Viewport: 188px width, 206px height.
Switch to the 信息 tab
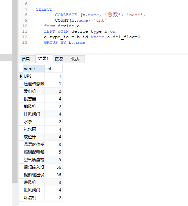coord(27,59)
